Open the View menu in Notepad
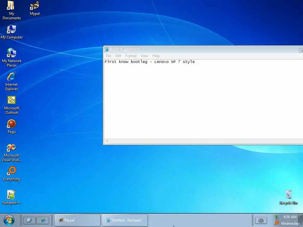The width and height of the screenshot is (303, 227). point(144,56)
